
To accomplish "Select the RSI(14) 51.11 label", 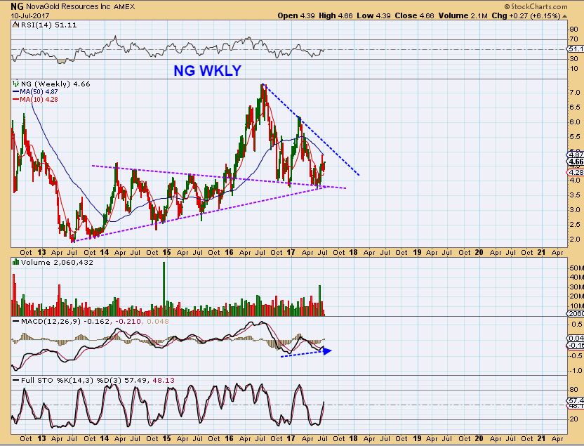I will [49, 25].
